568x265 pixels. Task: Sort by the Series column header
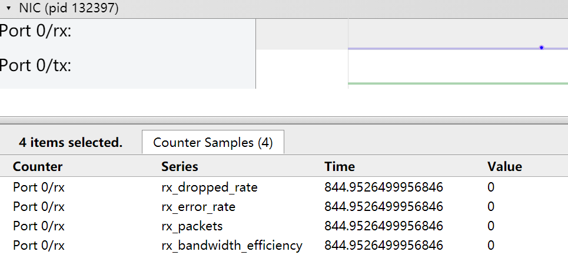coord(180,167)
